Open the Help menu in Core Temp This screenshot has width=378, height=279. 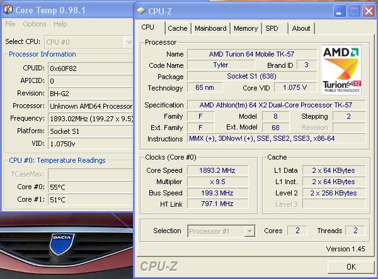[x=60, y=24]
